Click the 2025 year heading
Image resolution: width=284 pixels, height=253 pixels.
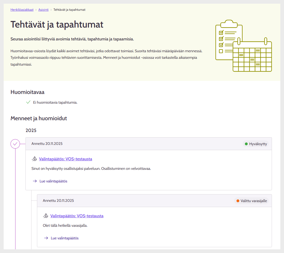tap(31, 130)
